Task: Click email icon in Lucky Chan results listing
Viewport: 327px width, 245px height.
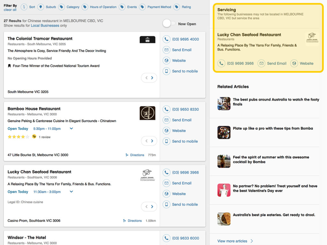Action: [x=166, y=183]
